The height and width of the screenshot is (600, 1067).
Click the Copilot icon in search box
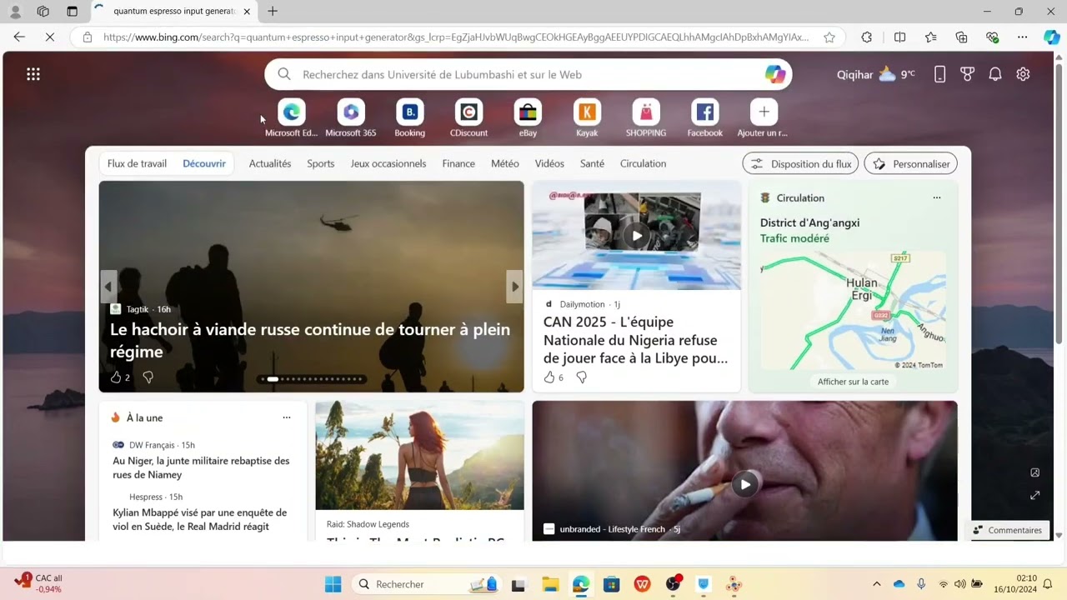point(775,74)
